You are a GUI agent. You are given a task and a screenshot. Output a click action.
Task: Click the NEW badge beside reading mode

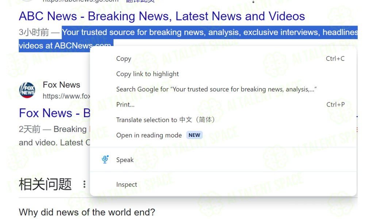(195, 135)
